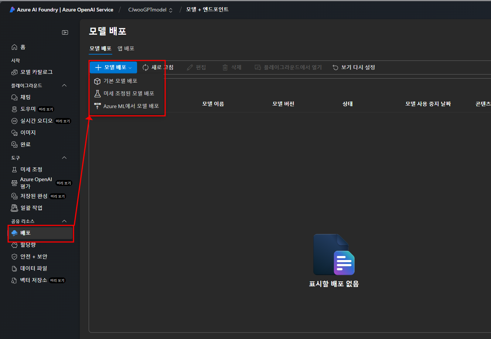Collapse the 플레이그라운드 section chevron
This screenshot has height=339, width=491.
[64, 86]
